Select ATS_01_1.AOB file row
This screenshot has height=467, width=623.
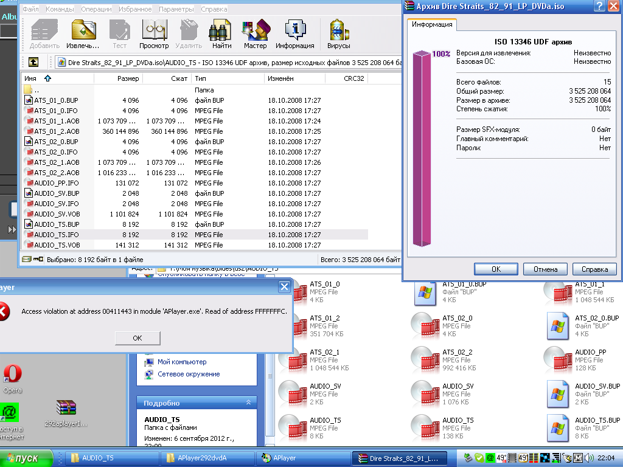(x=195, y=121)
